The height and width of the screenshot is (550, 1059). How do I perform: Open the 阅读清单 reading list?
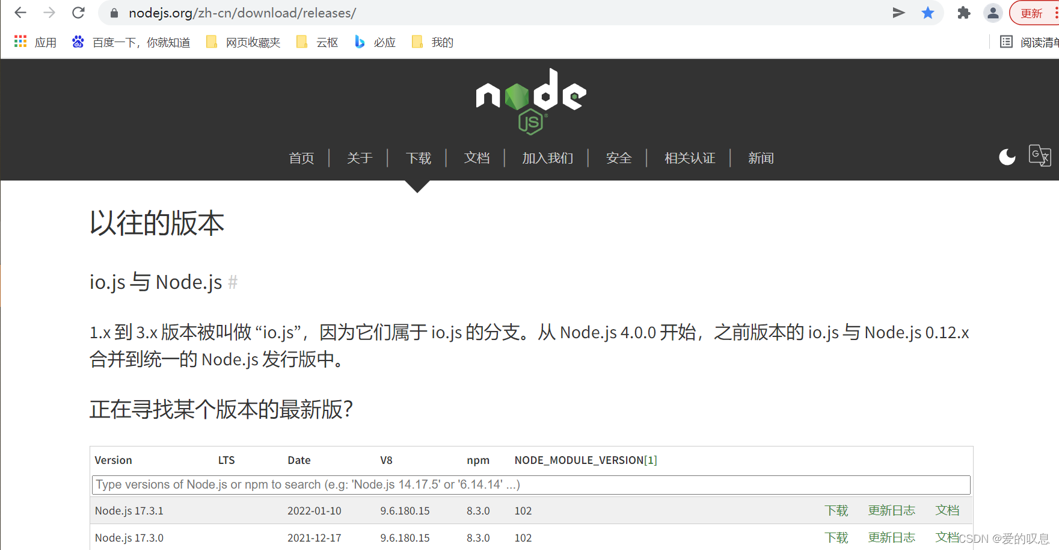click(x=1029, y=42)
